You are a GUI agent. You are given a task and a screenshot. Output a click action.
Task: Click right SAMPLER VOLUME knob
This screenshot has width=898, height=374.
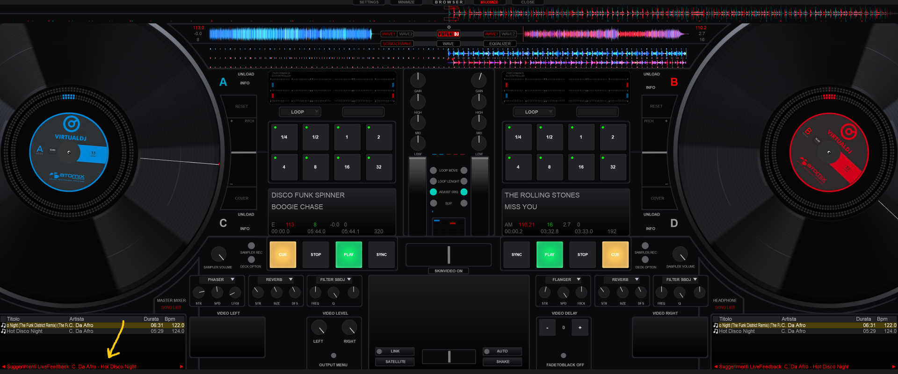tap(680, 254)
